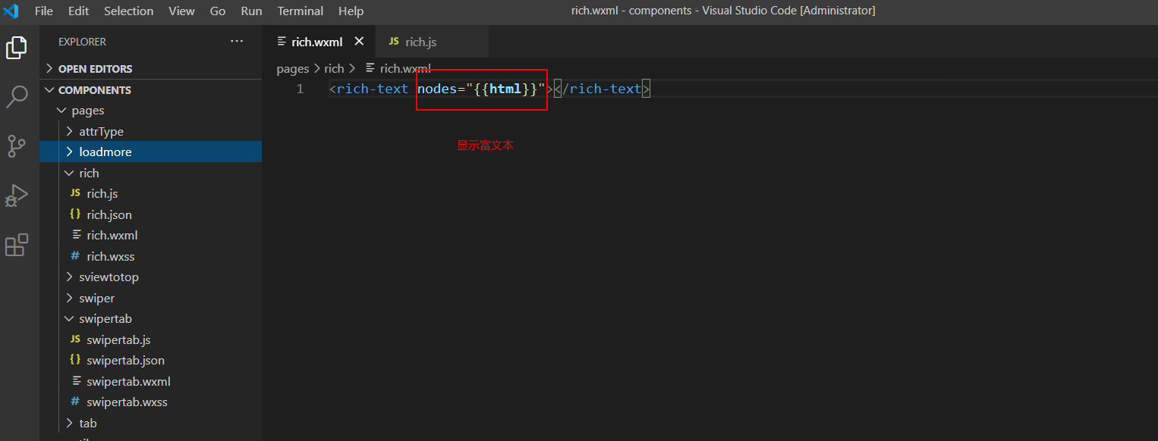
Task: Place cursor on opening rich-text tag
Action: [x=373, y=89]
